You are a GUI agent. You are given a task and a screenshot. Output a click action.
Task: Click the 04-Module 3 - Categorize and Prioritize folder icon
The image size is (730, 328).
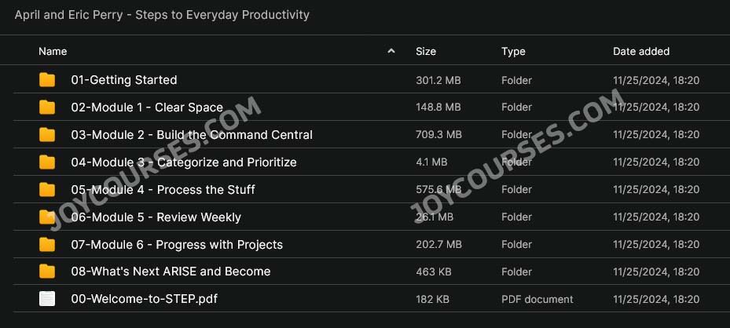coord(47,162)
